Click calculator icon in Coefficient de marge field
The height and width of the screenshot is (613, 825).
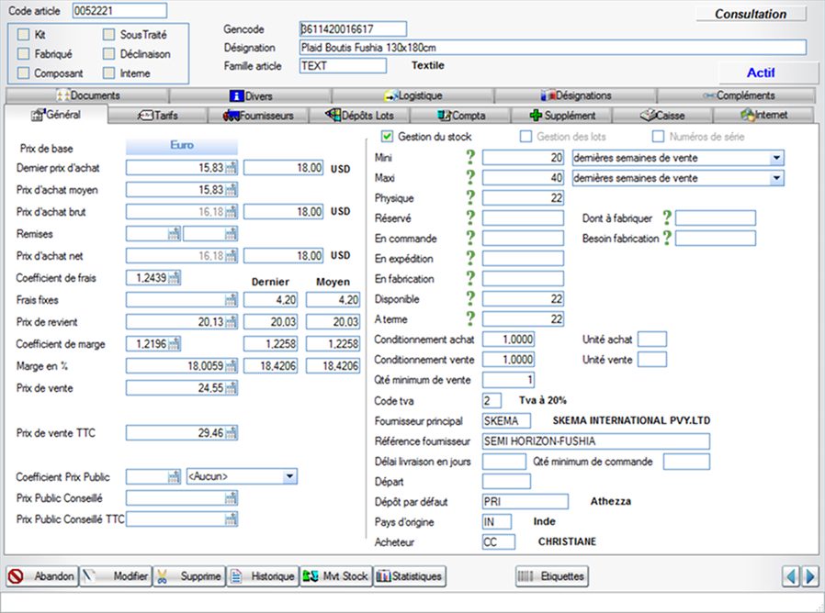(175, 344)
